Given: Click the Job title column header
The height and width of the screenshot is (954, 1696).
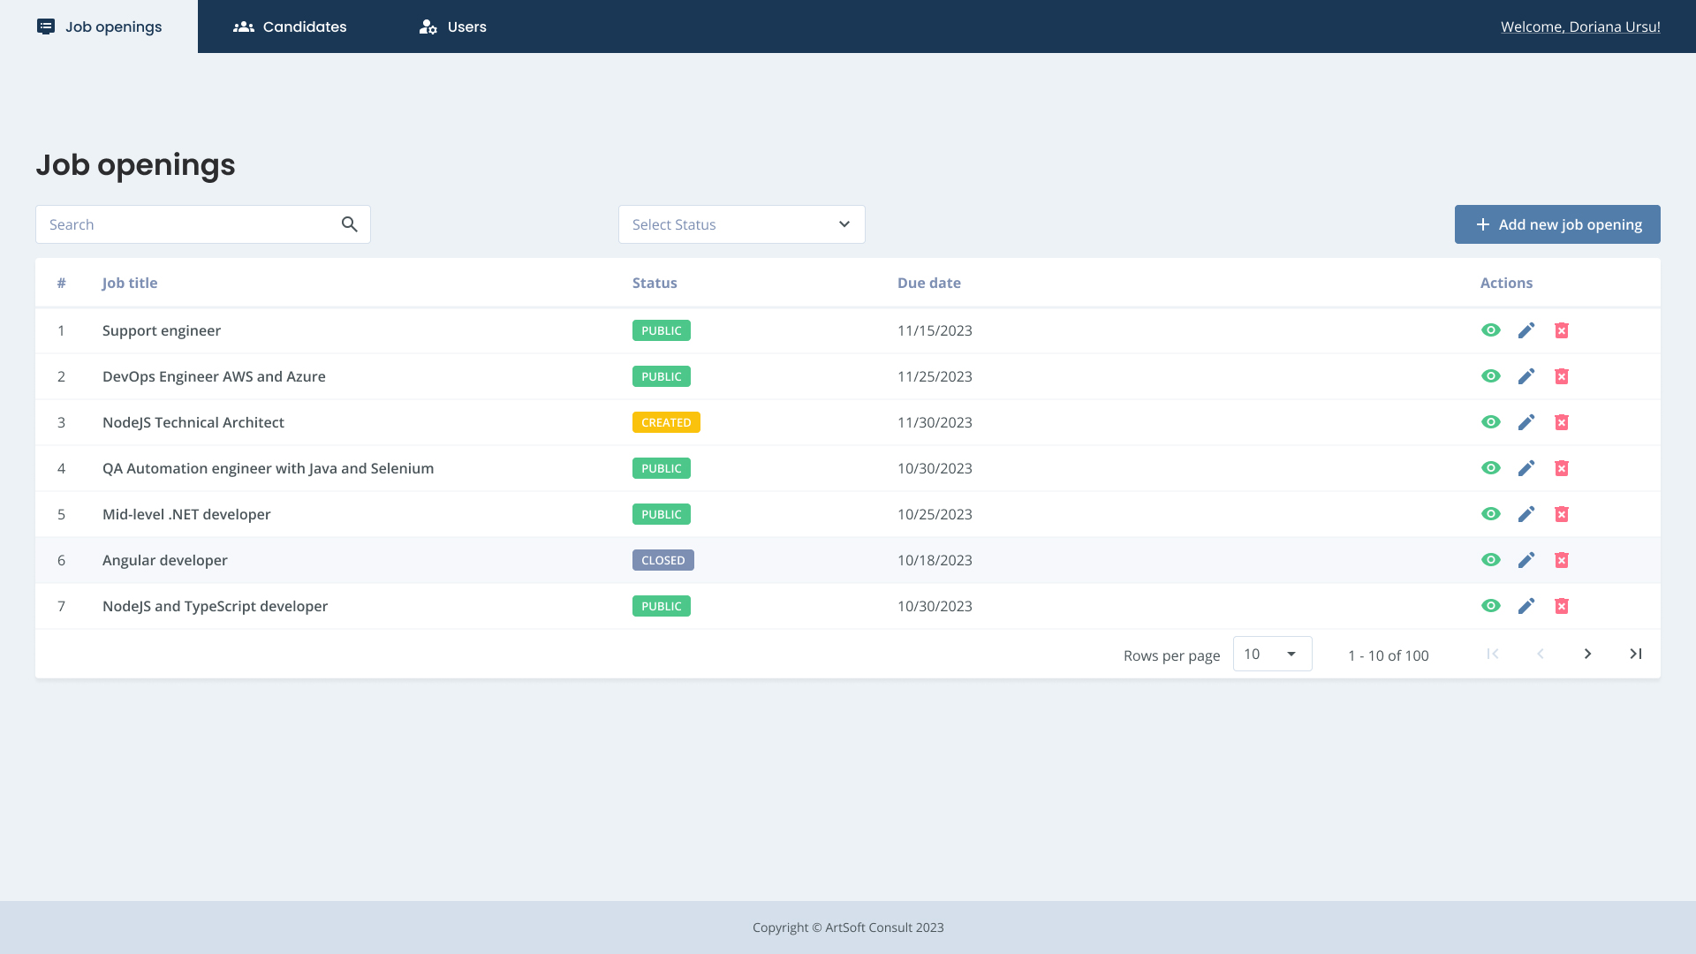Looking at the screenshot, I should [130, 283].
